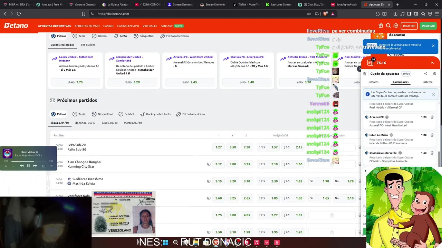Select 3.40 odds on Chelsea FC - Liverpool card
Viewport: 442px width, 248px height.
click(x=247, y=82)
